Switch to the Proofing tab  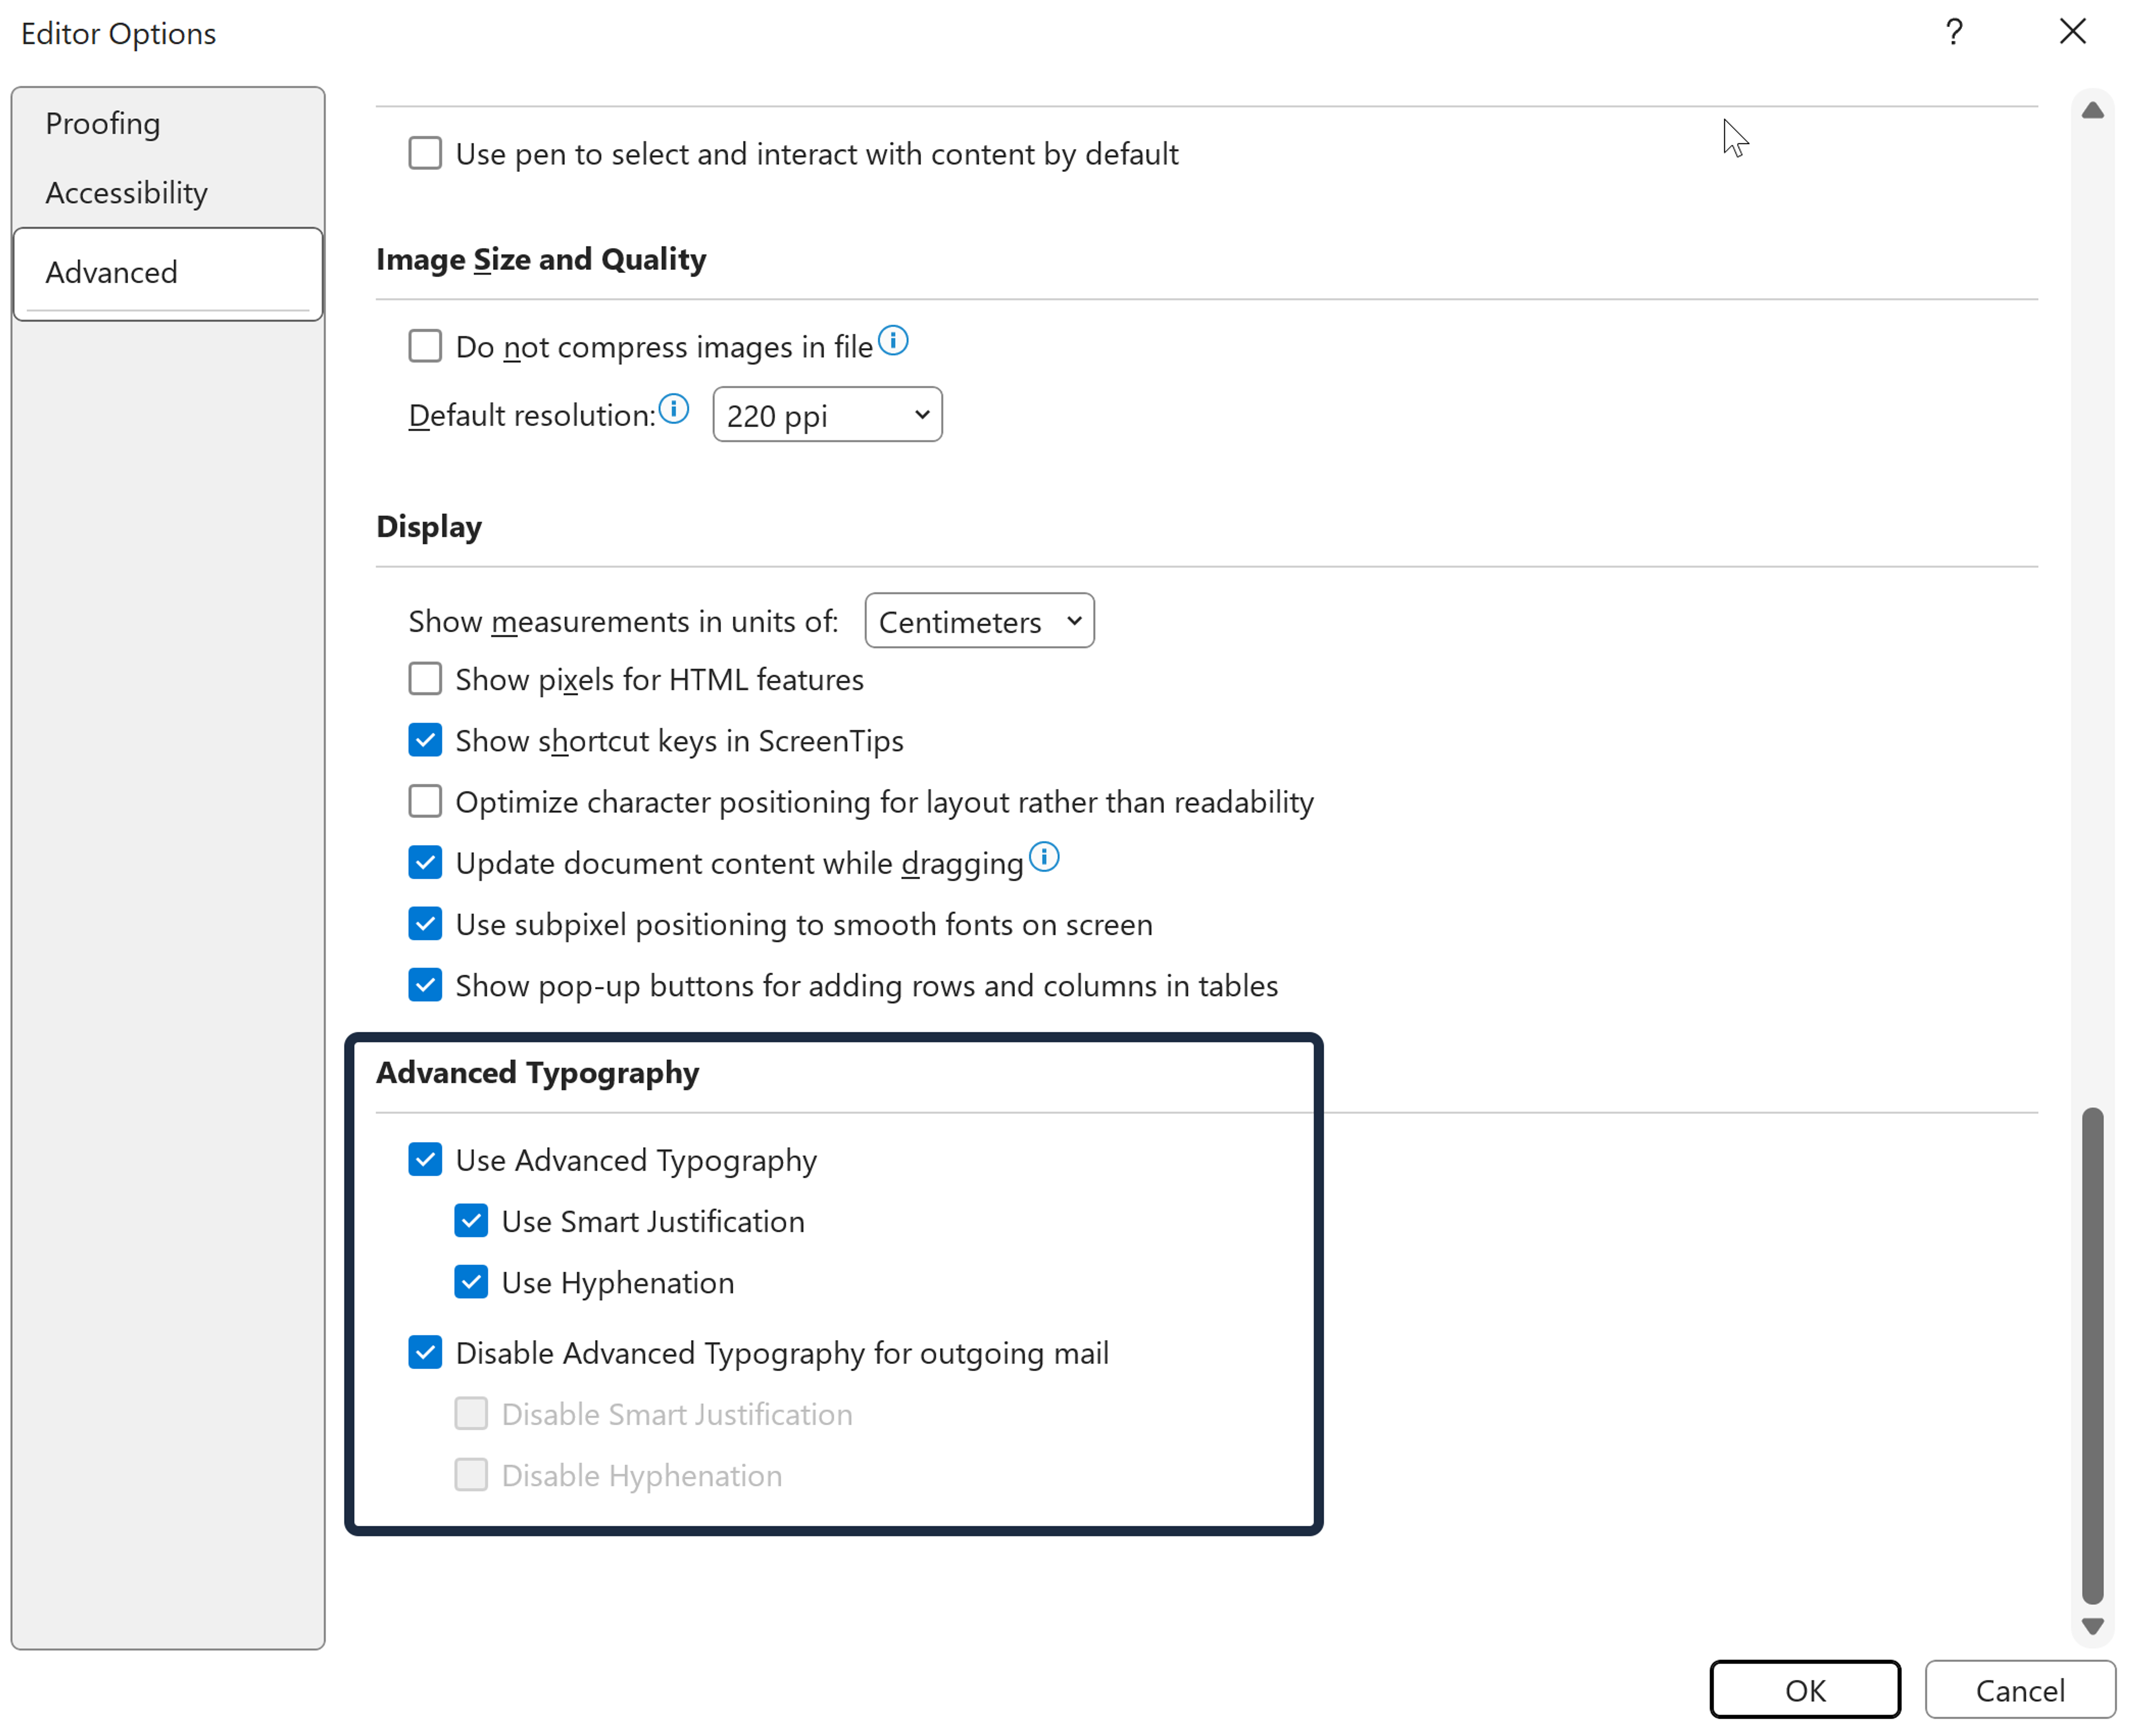coord(103,124)
